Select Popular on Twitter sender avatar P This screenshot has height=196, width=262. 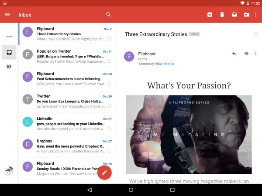point(28,54)
